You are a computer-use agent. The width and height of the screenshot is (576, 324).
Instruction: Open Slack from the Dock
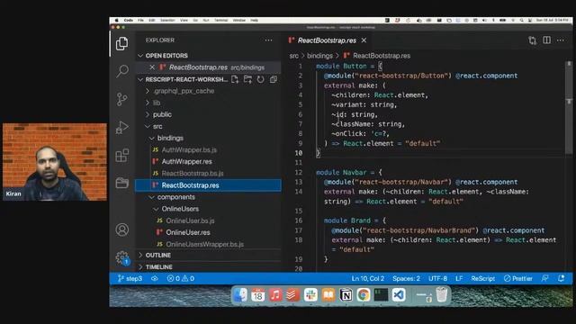click(310, 294)
